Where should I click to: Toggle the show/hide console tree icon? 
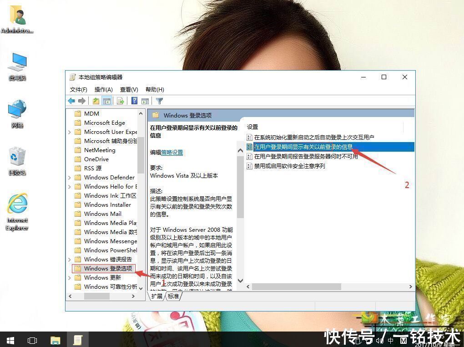click(107, 101)
